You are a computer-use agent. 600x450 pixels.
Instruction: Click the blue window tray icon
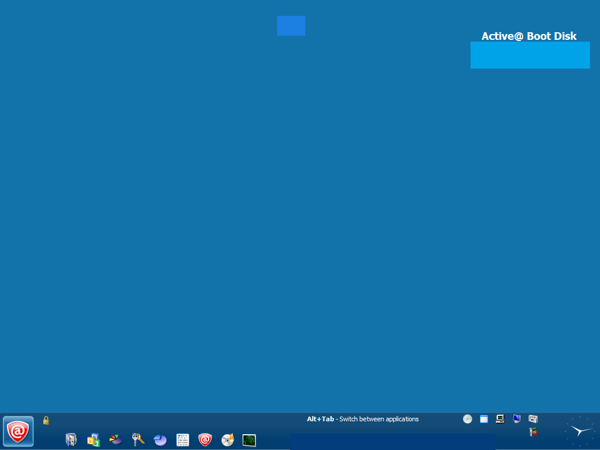coord(484,419)
